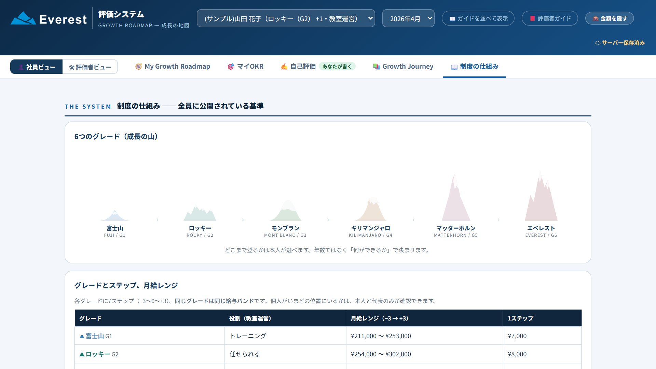Open the employee selector dropdown for 山田 花子
The width and height of the screenshot is (656, 369).
tap(286, 18)
